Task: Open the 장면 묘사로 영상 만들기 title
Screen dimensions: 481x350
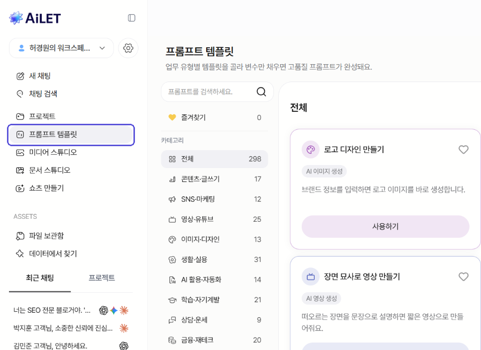Action: pyautogui.click(x=362, y=277)
